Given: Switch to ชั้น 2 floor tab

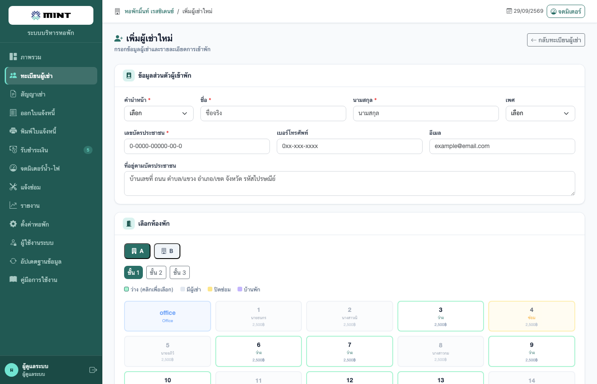Looking at the screenshot, I should coord(156,273).
